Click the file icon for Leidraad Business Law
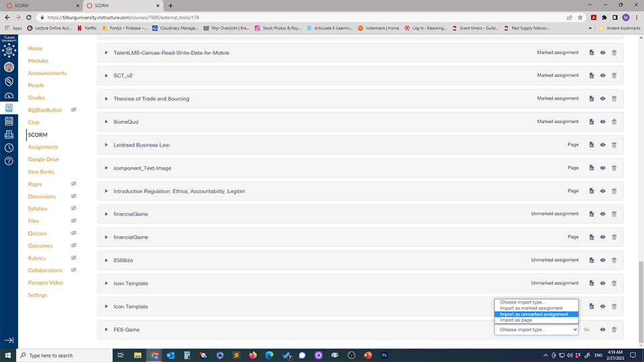This screenshot has height=362, width=644. (592, 145)
